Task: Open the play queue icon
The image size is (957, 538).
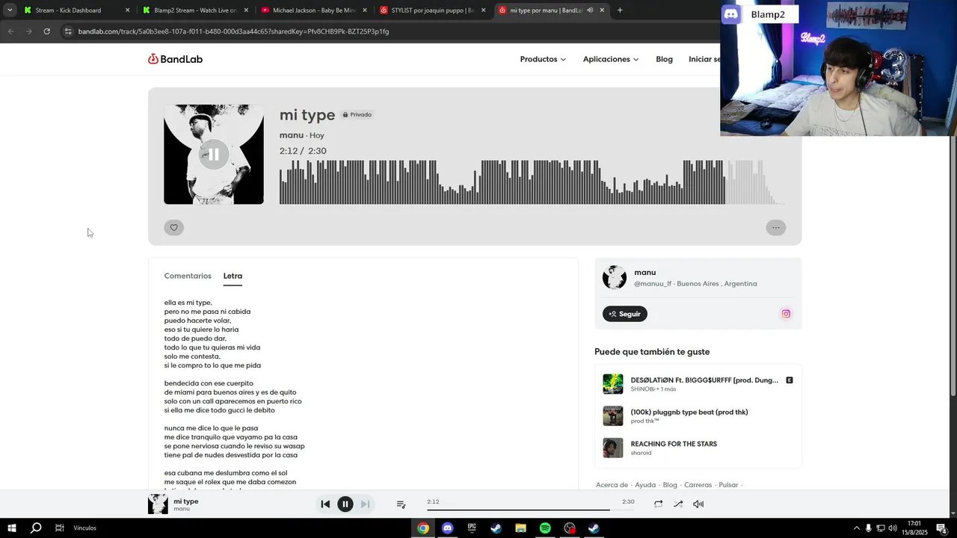Action: pos(401,504)
